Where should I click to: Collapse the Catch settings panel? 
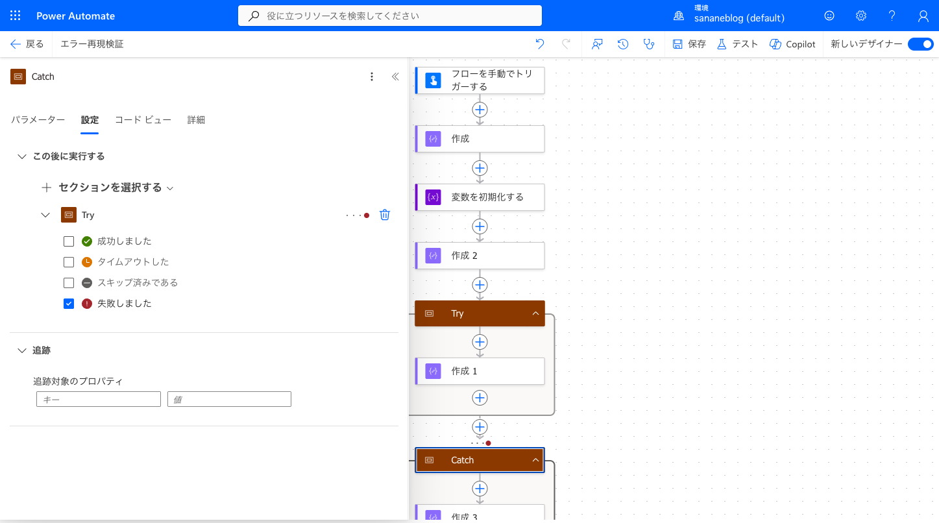click(395, 77)
